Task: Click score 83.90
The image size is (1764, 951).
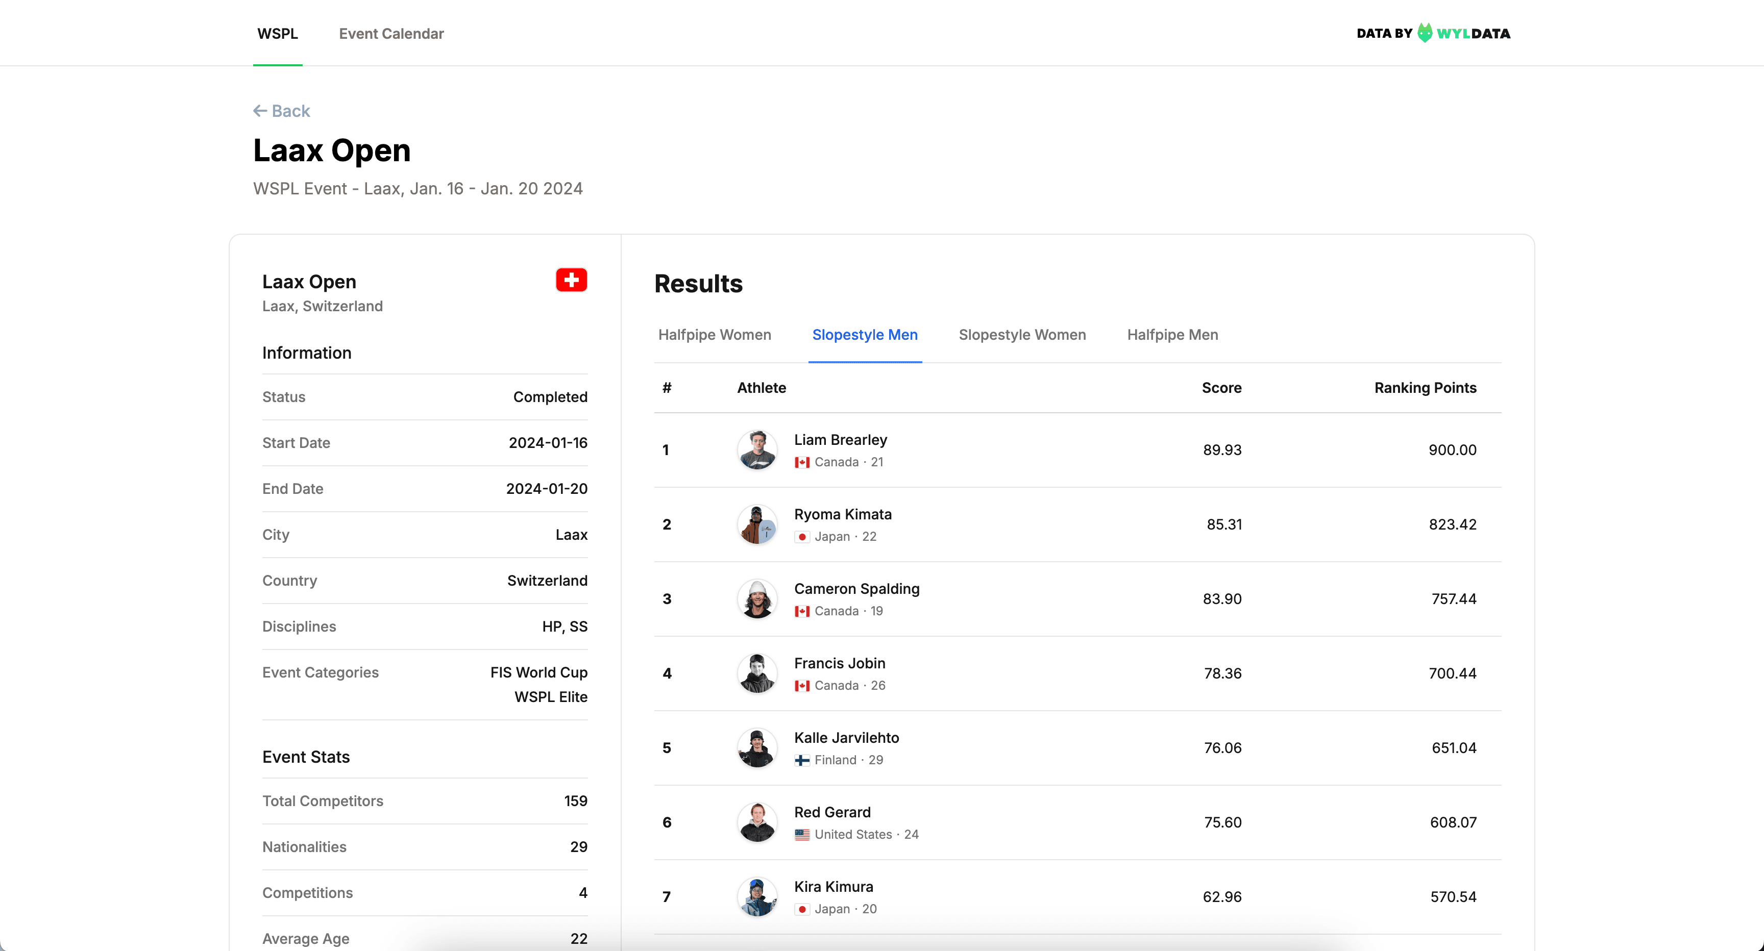Action: tap(1221, 599)
